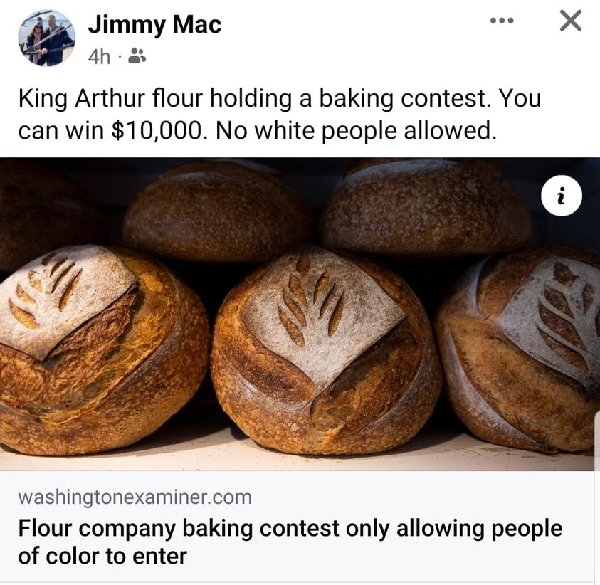Click the upper right bread loaf in the image
Viewport: 600px width, 585px height.
coord(425,207)
